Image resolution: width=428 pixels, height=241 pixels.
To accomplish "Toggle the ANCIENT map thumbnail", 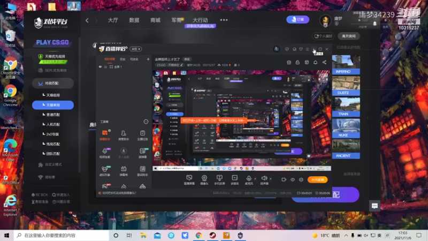I will [x=346, y=149].
